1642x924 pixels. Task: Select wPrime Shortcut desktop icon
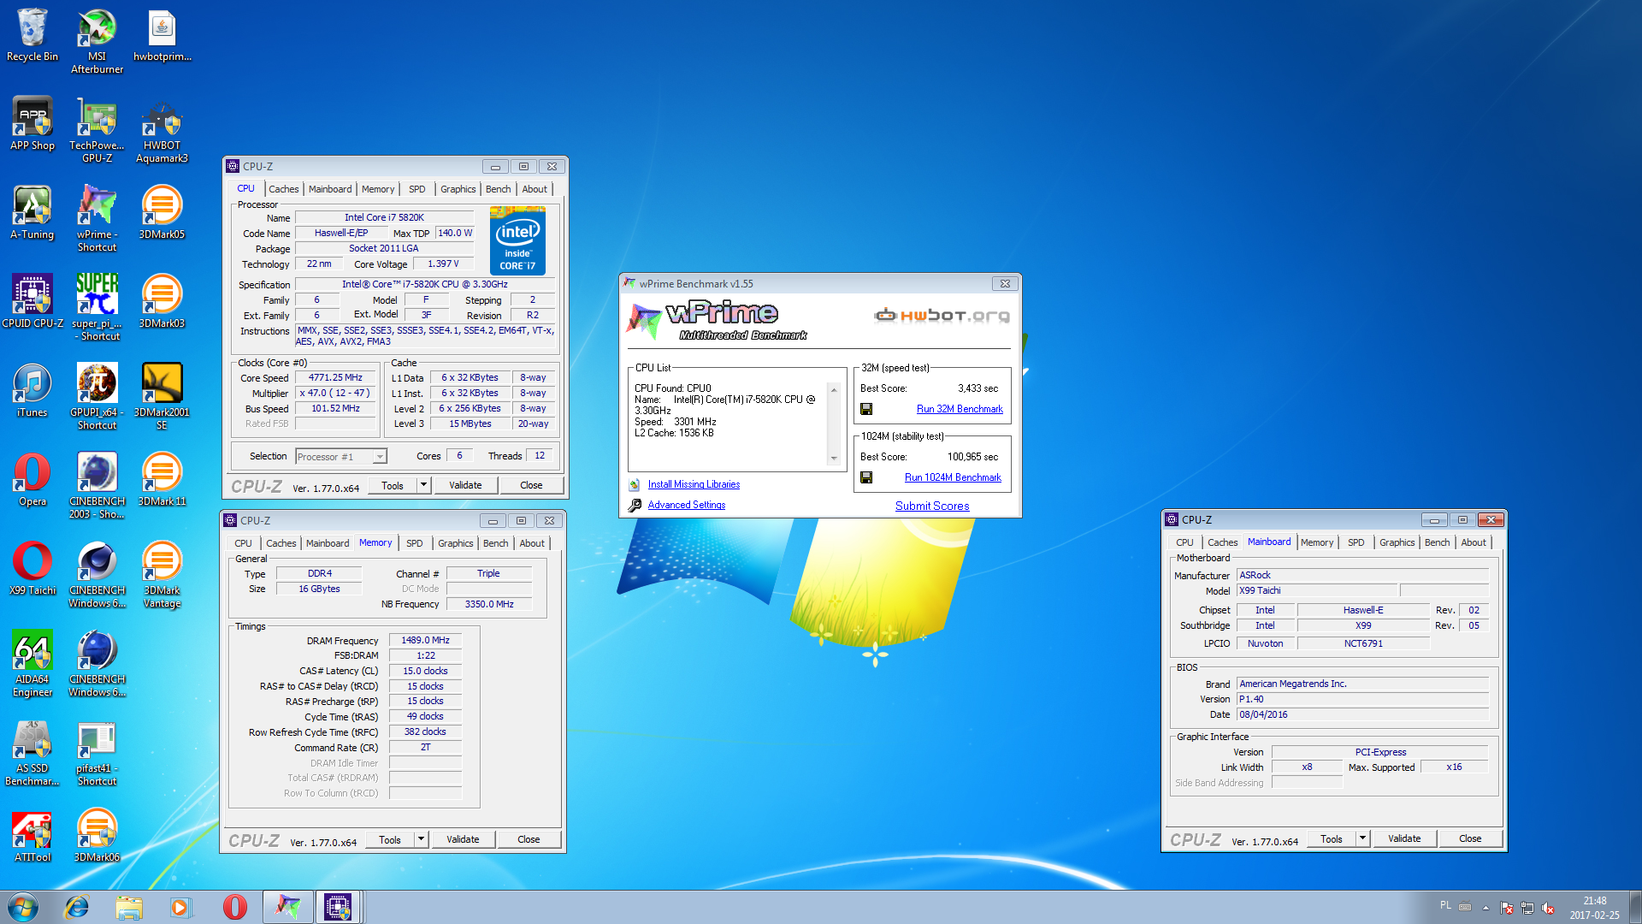[97, 219]
